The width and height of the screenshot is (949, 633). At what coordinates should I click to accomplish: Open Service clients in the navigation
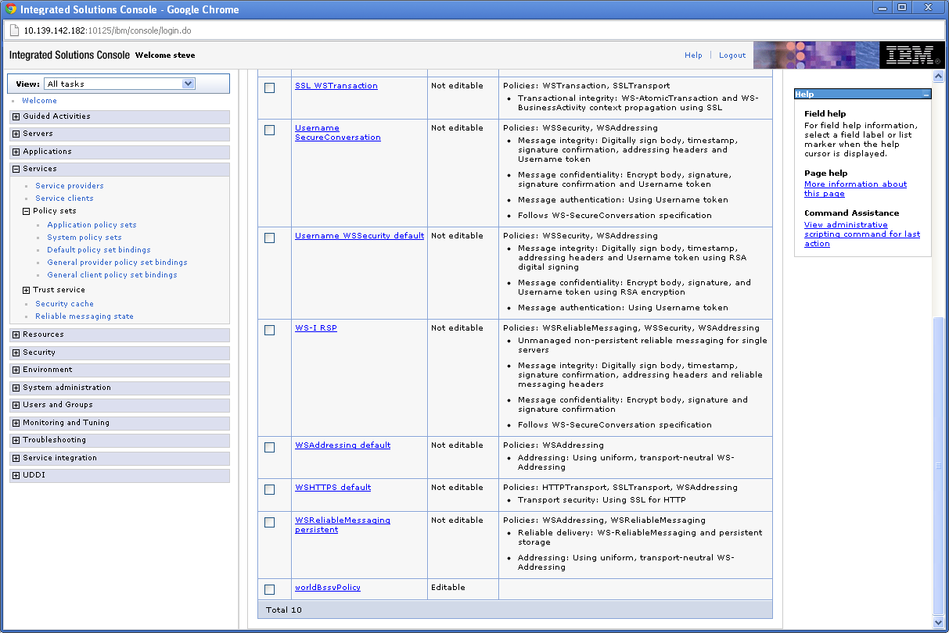64,198
